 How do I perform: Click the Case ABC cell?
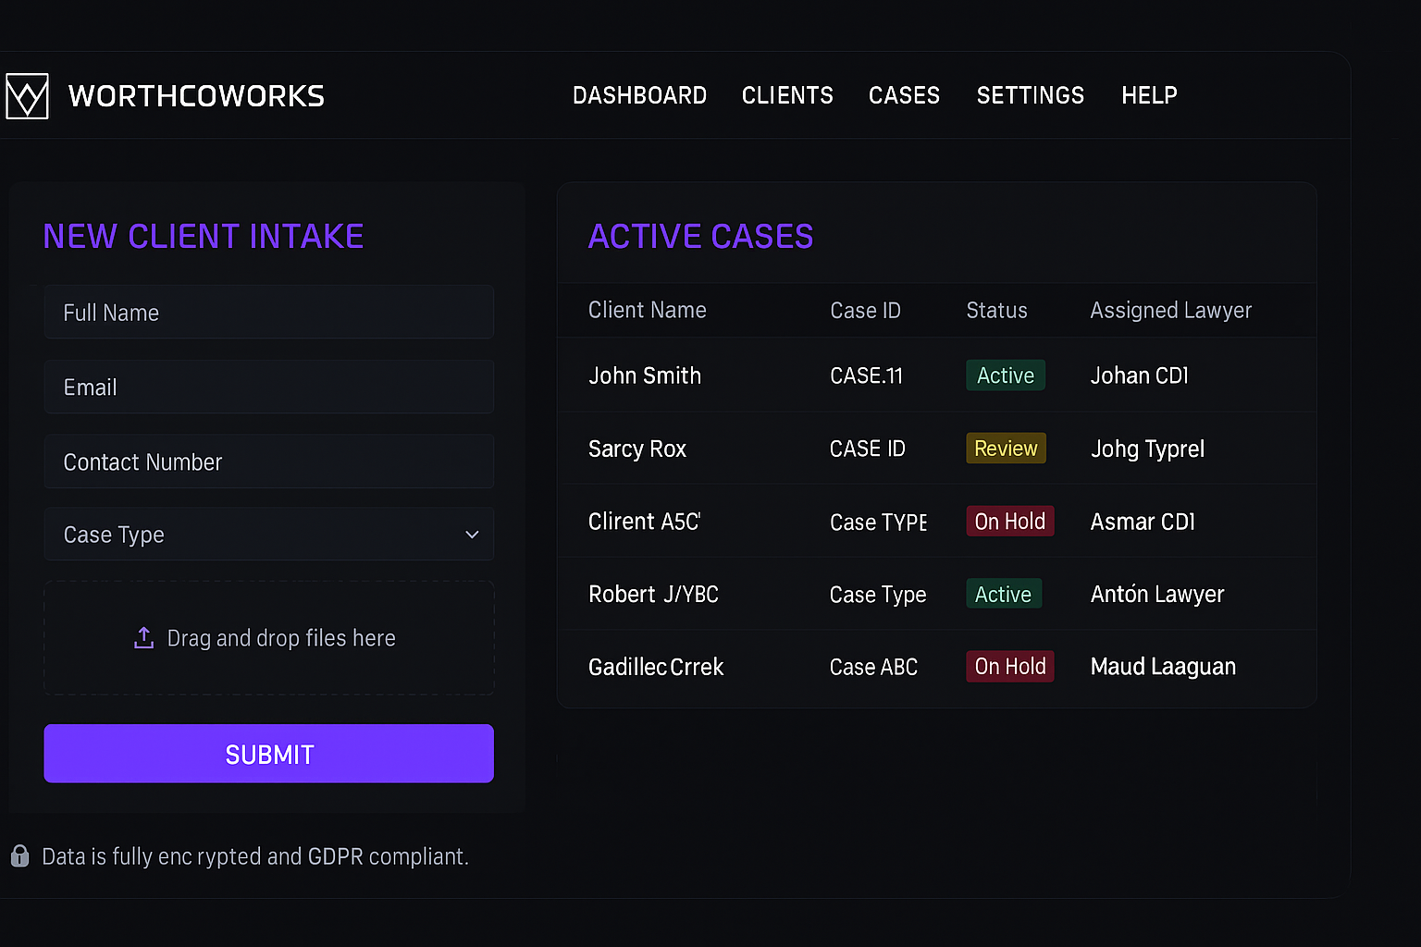pyautogui.click(x=873, y=667)
